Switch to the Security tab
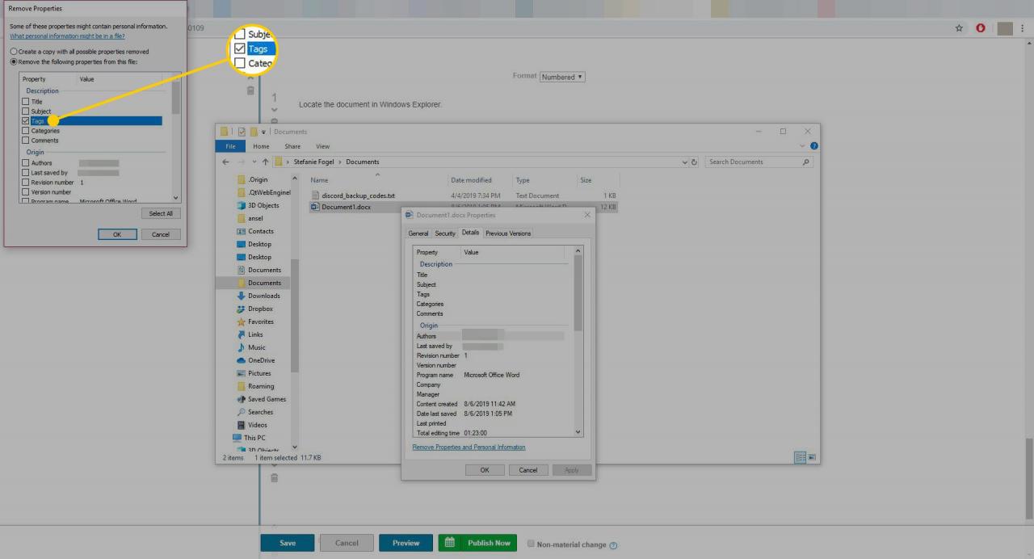Viewport: 1034px width, 559px height. pyautogui.click(x=445, y=233)
